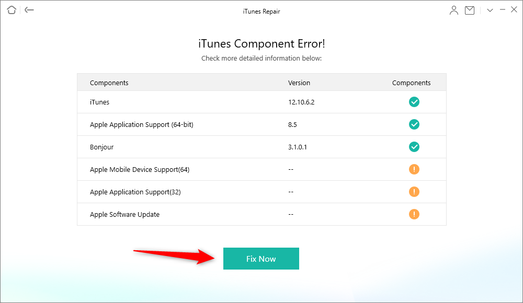Select 'Apple Application Support(32)' text
The height and width of the screenshot is (303, 523).
click(135, 192)
